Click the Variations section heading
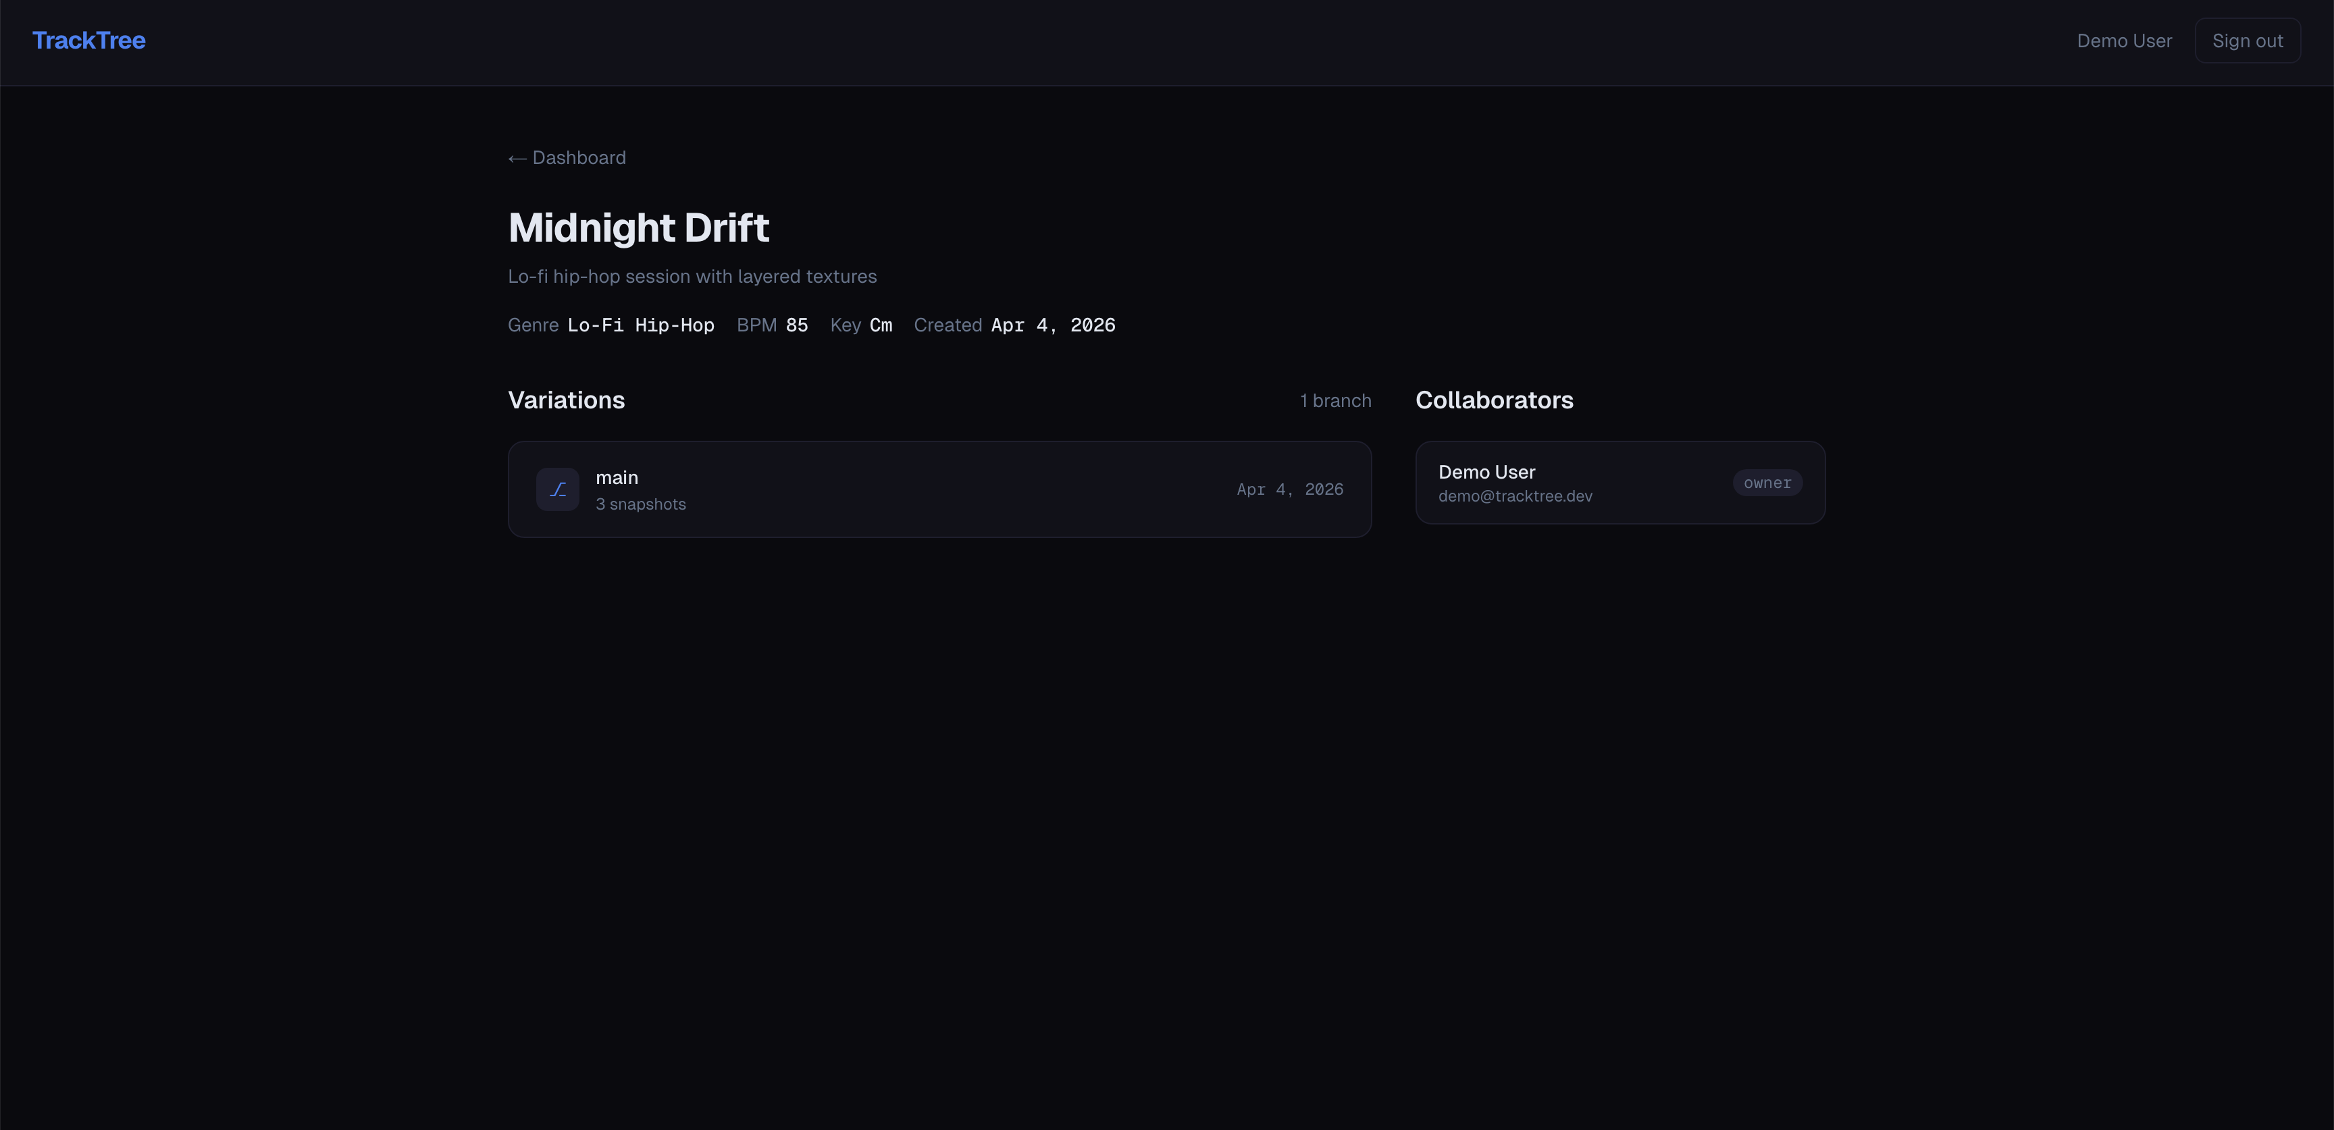The width and height of the screenshot is (2334, 1130). [565, 400]
